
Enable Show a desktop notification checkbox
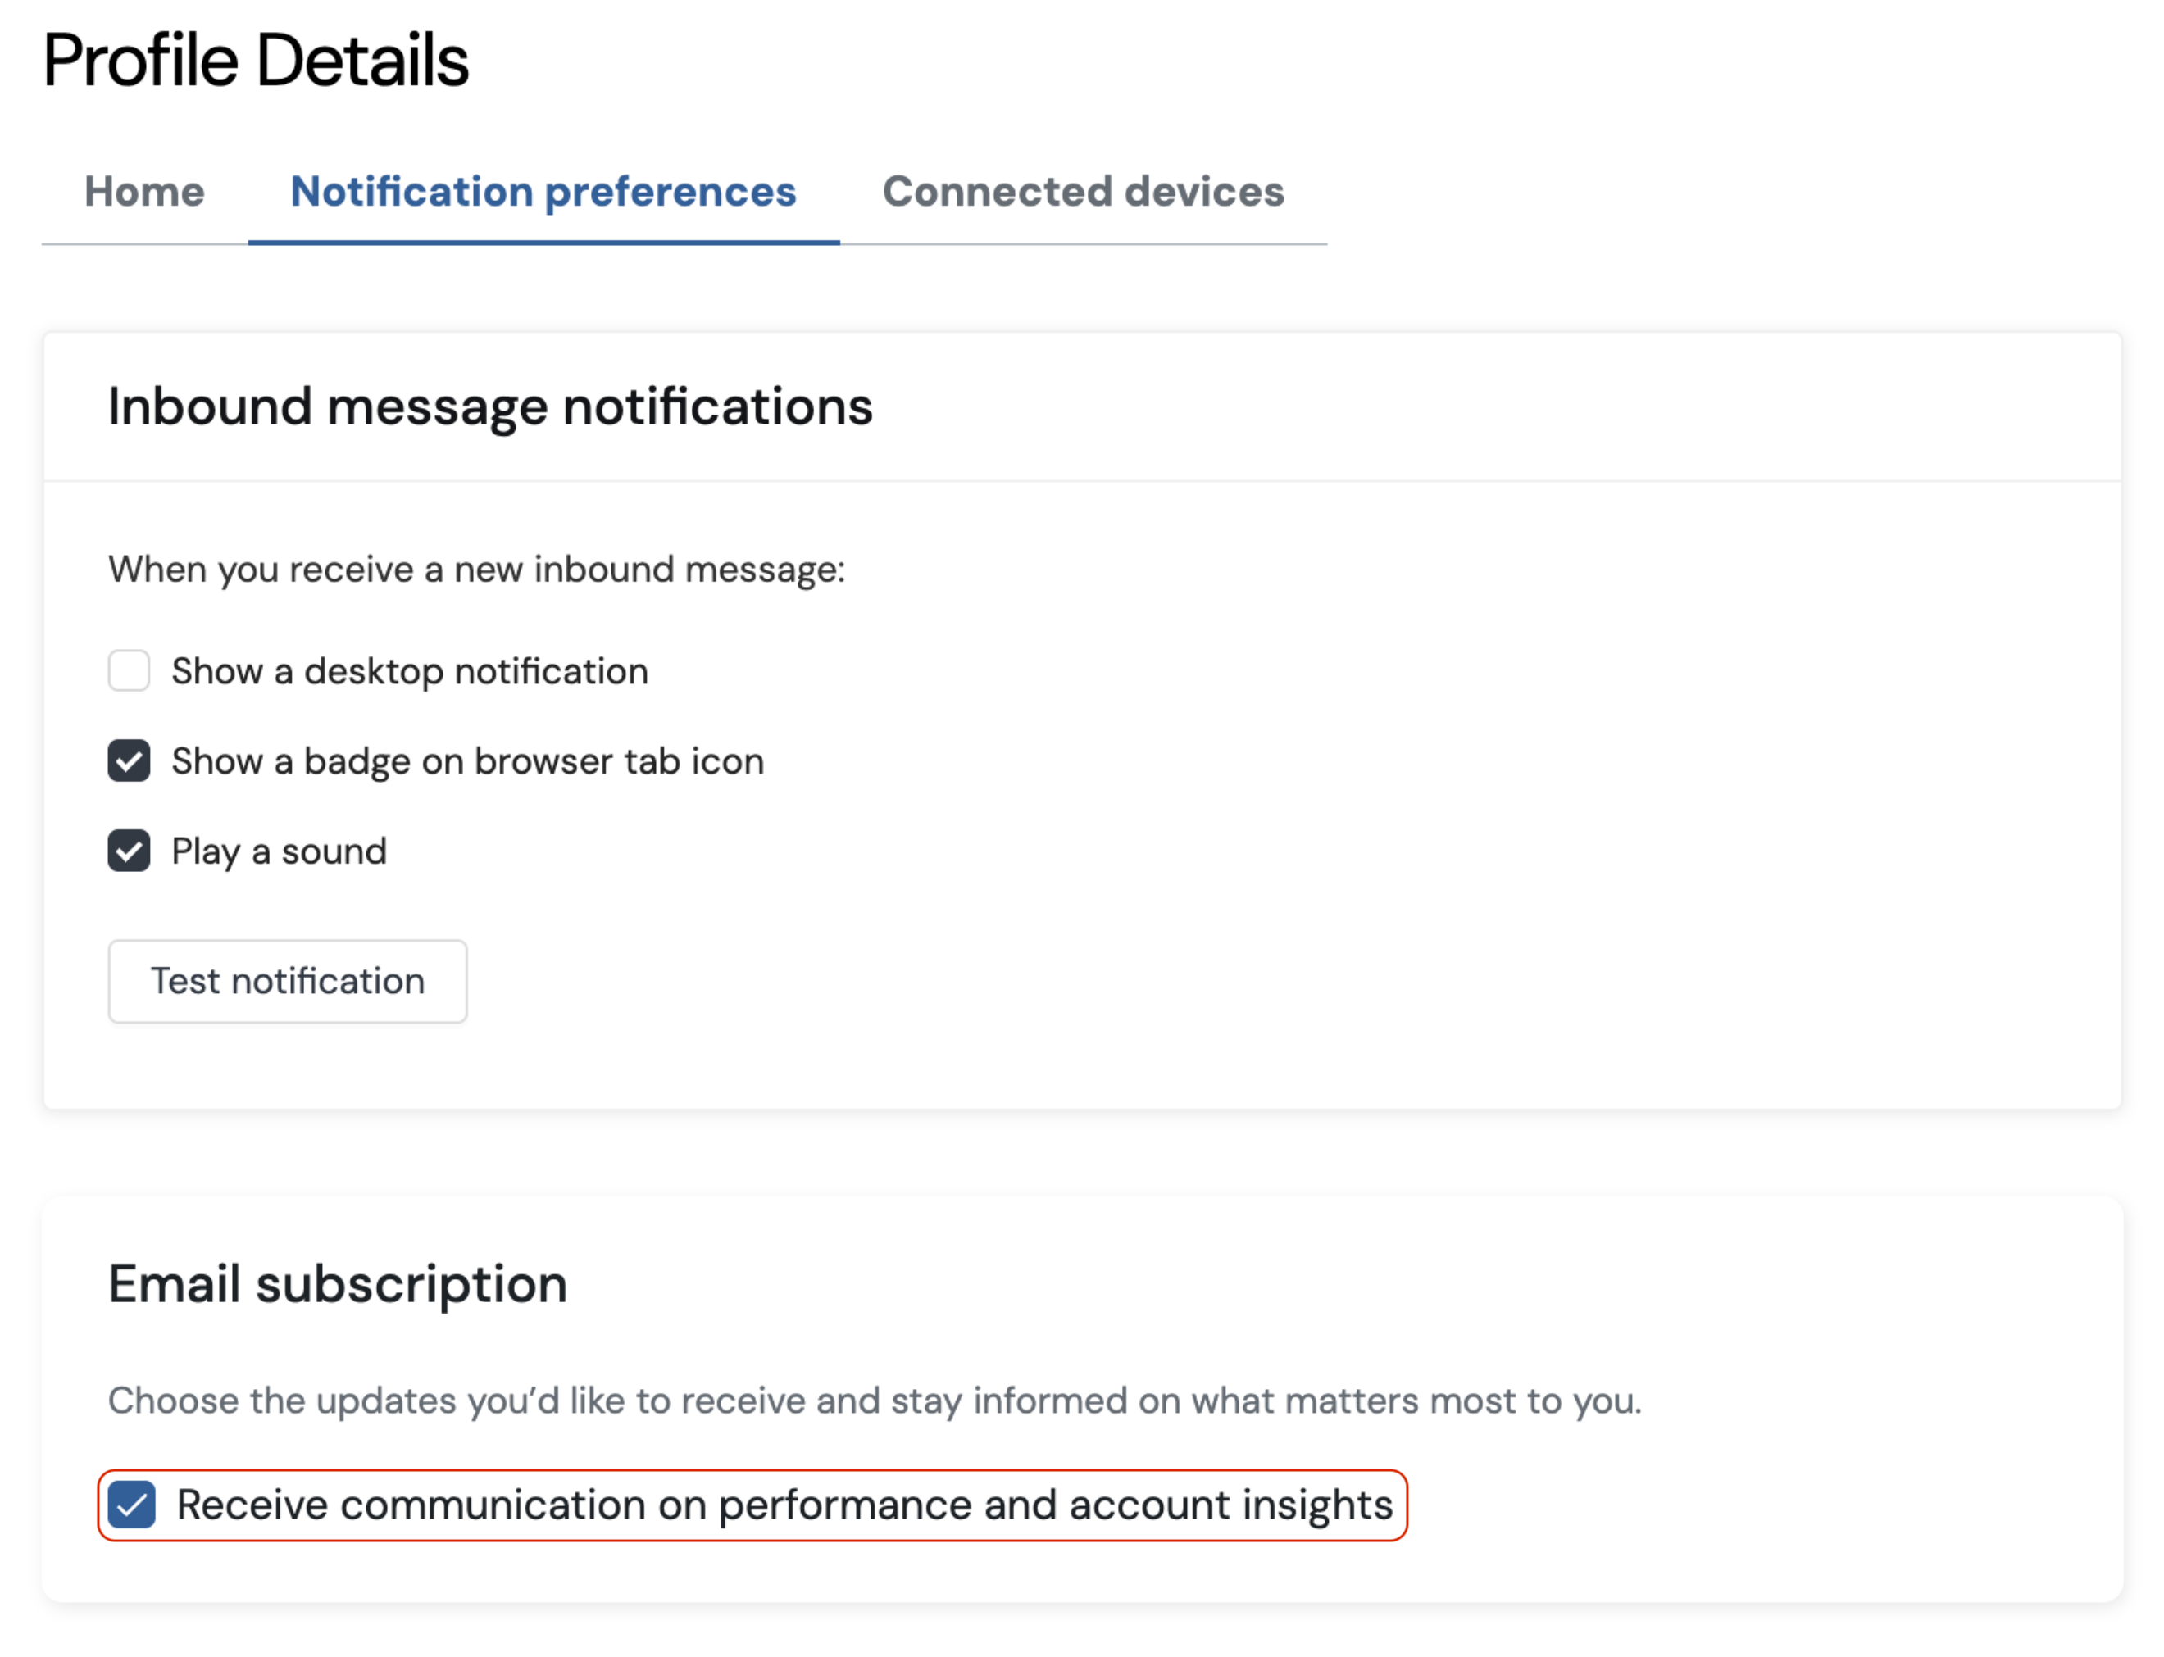point(130,670)
